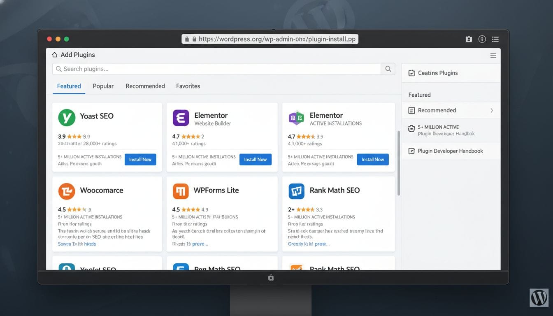Viewport: 553px width, 316px height.
Task: Open the Woocomarce blue details link
Action: [77, 244]
